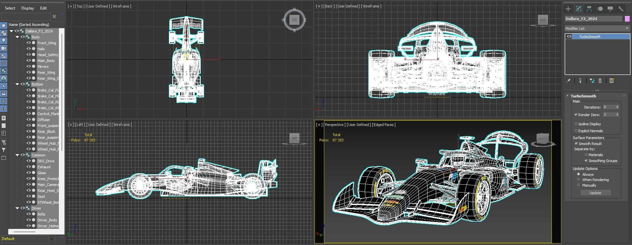Click the Top viewport ViewCube
This screenshot has width=632, height=245.
[294, 20]
